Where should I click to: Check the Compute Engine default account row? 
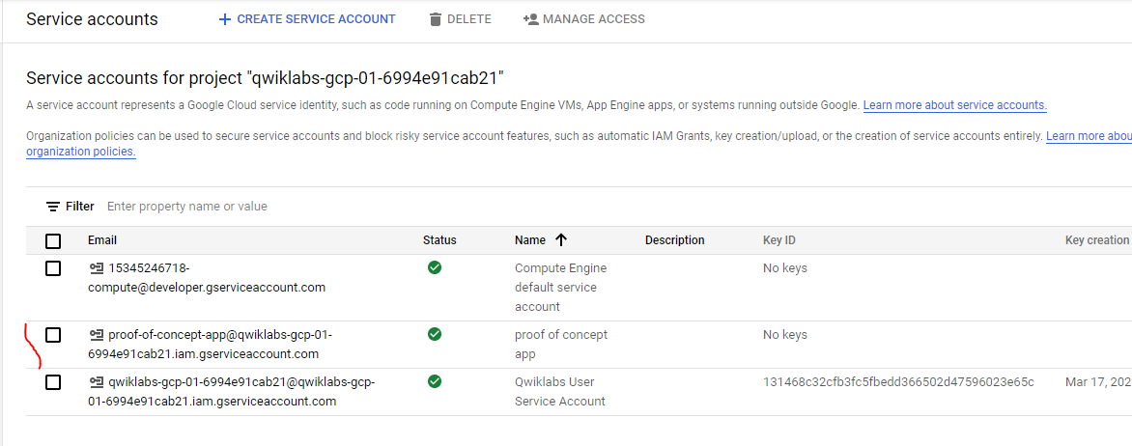[53, 268]
